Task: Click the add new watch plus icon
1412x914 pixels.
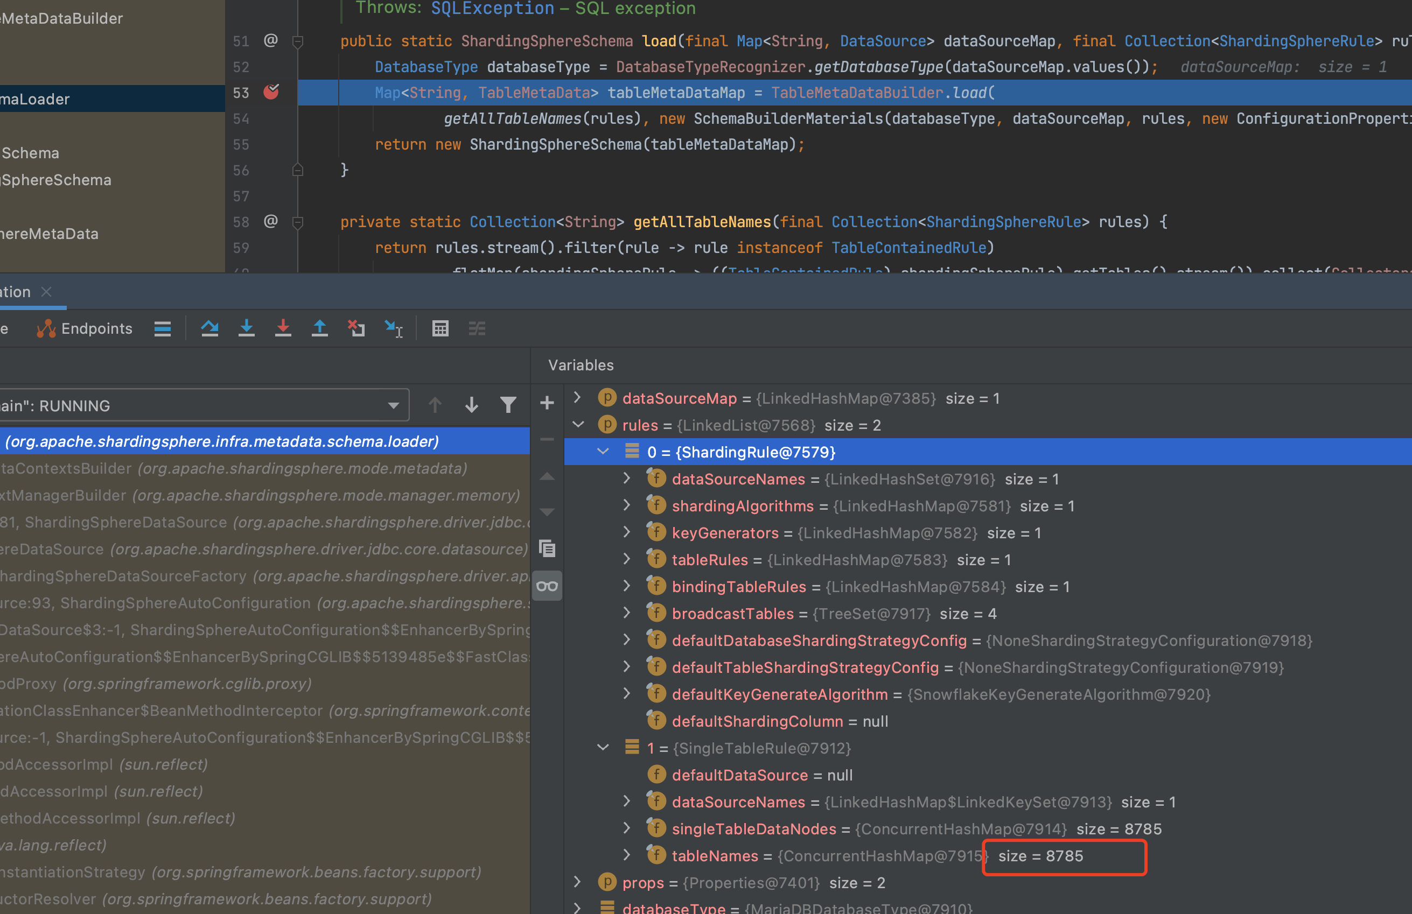Action: (x=547, y=403)
